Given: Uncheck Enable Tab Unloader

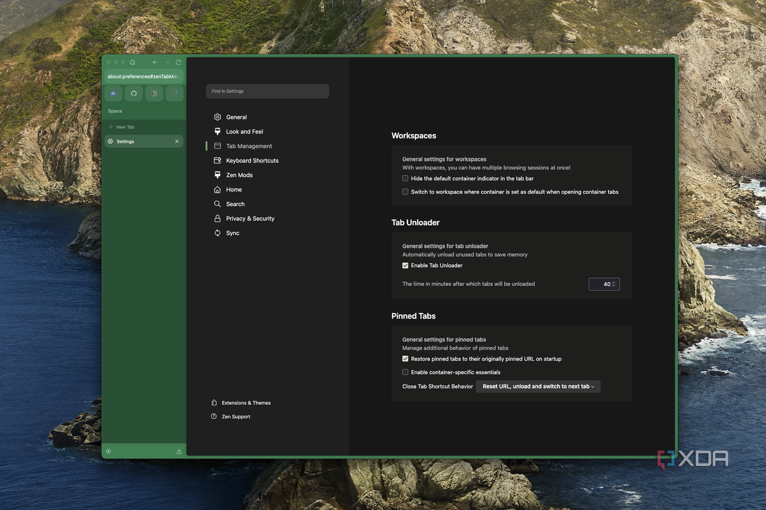Looking at the screenshot, I should click(x=405, y=265).
